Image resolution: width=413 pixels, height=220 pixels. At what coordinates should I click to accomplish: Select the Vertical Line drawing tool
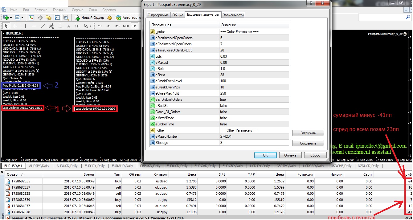25,26
